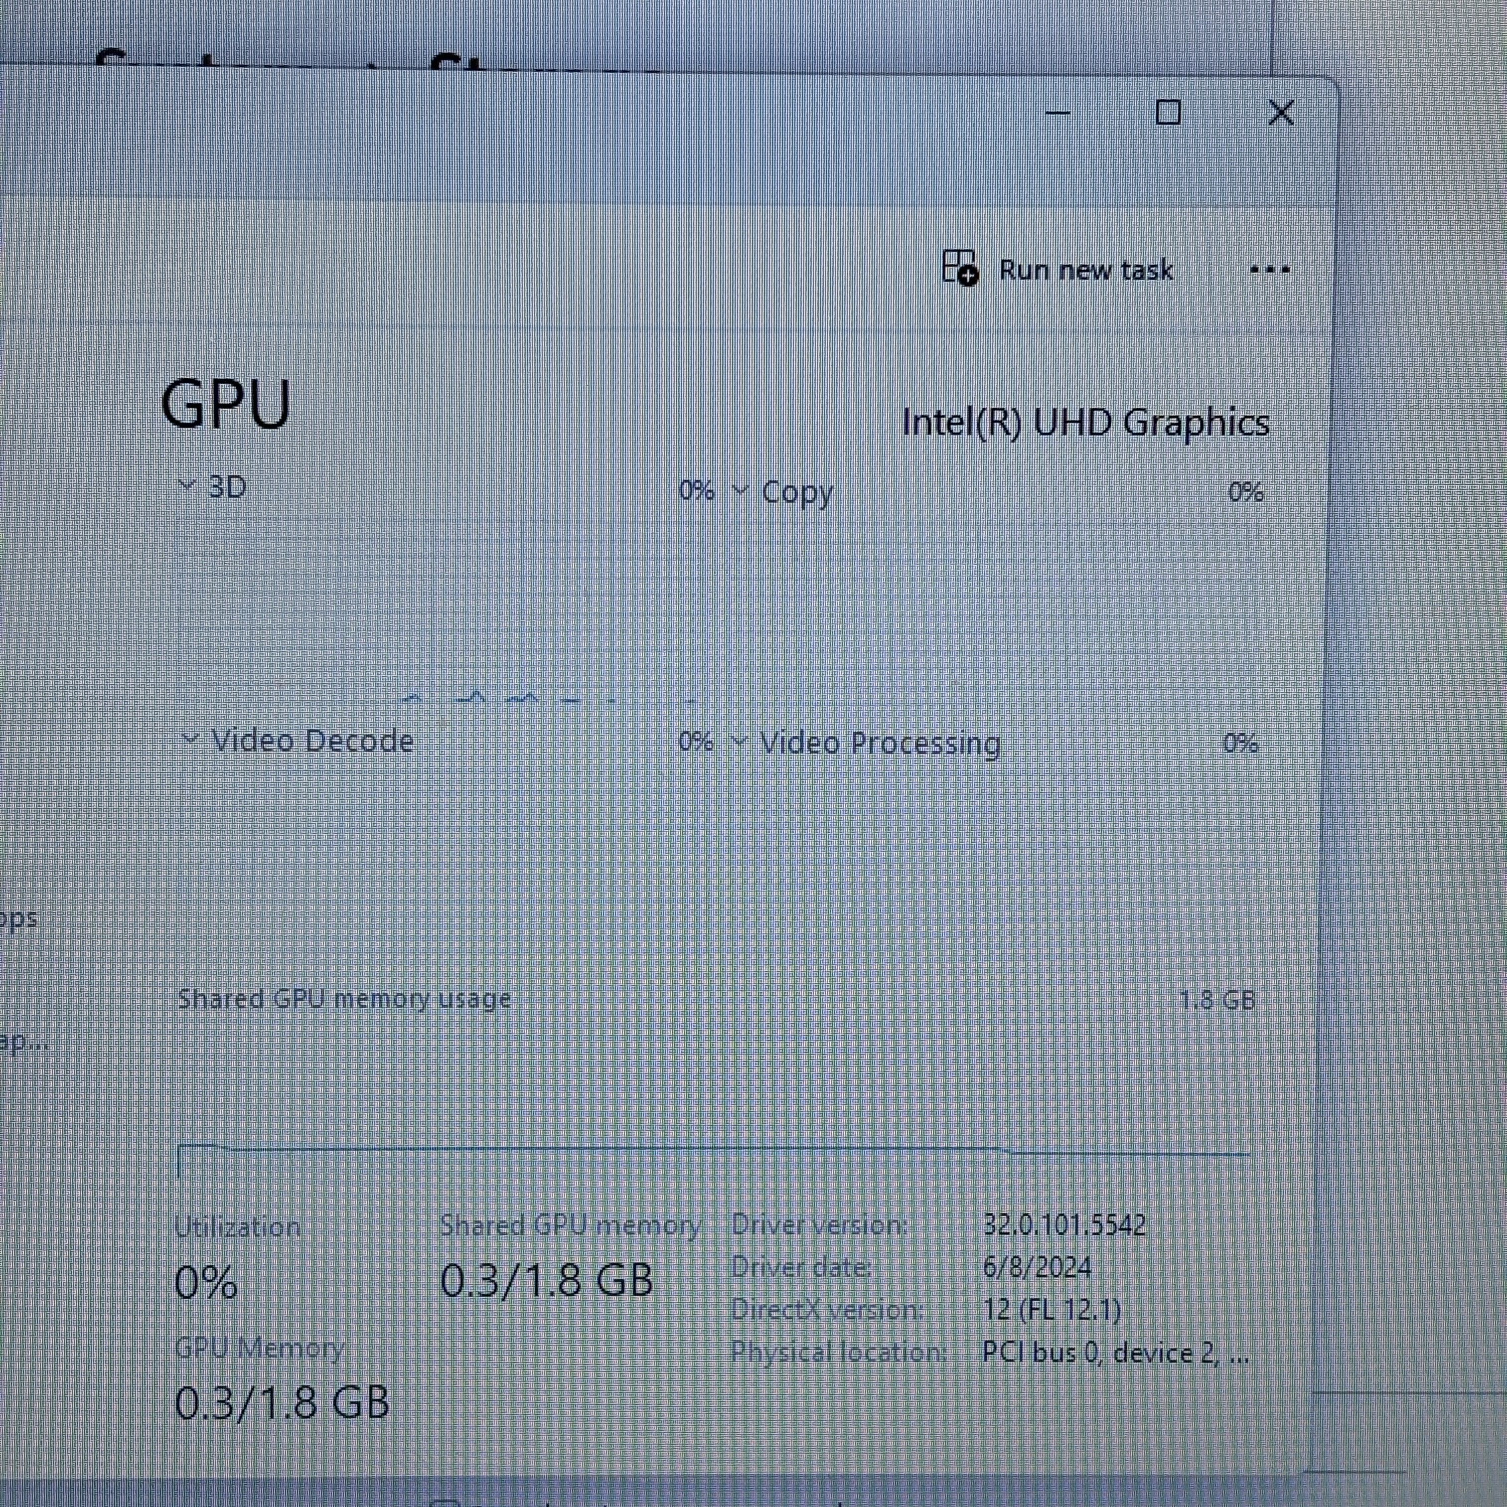Click the "Driver version:" label
1507x1507 pixels.
(x=819, y=1225)
